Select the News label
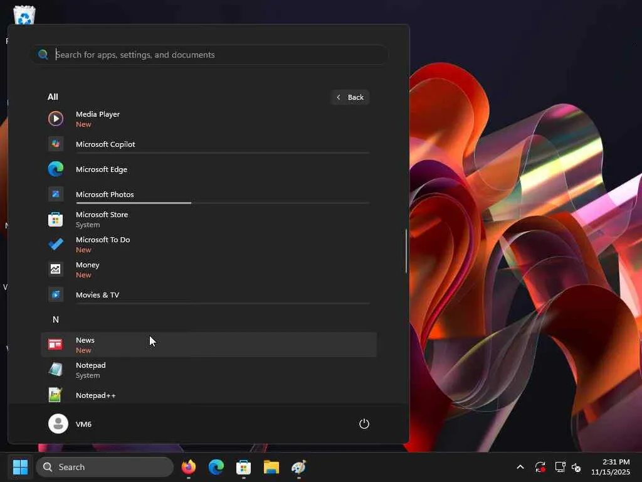This screenshot has height=482, width=642. pos(85,340)
